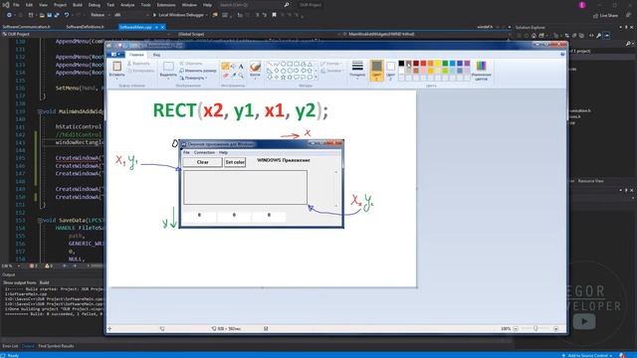Screen dimensions: 637x358
Task: Click error count indicator in editor footer
Action: click(x=33, y=266)
